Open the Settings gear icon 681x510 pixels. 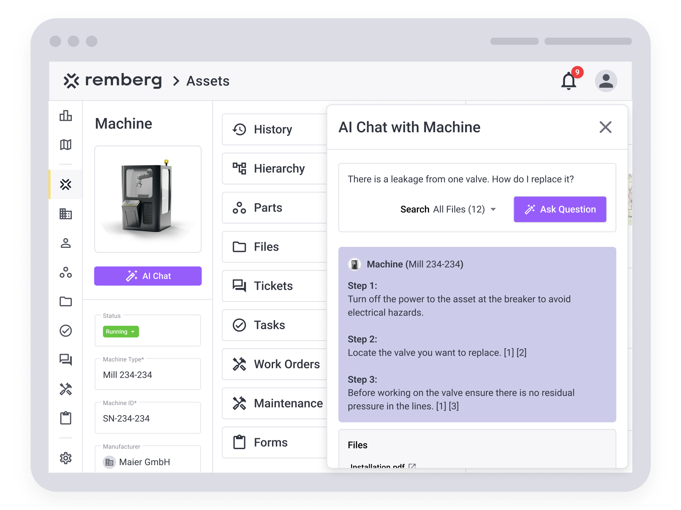click(x=66, y=458)
